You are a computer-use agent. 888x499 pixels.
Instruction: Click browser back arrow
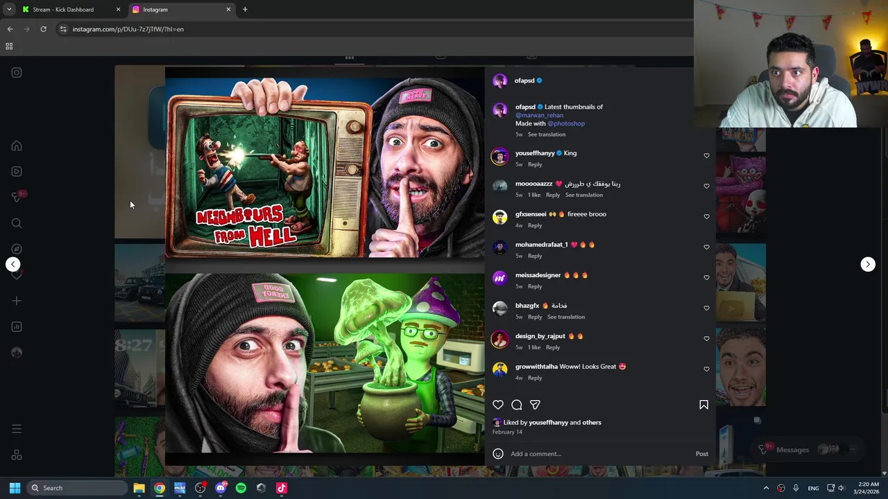pos(10,29)
